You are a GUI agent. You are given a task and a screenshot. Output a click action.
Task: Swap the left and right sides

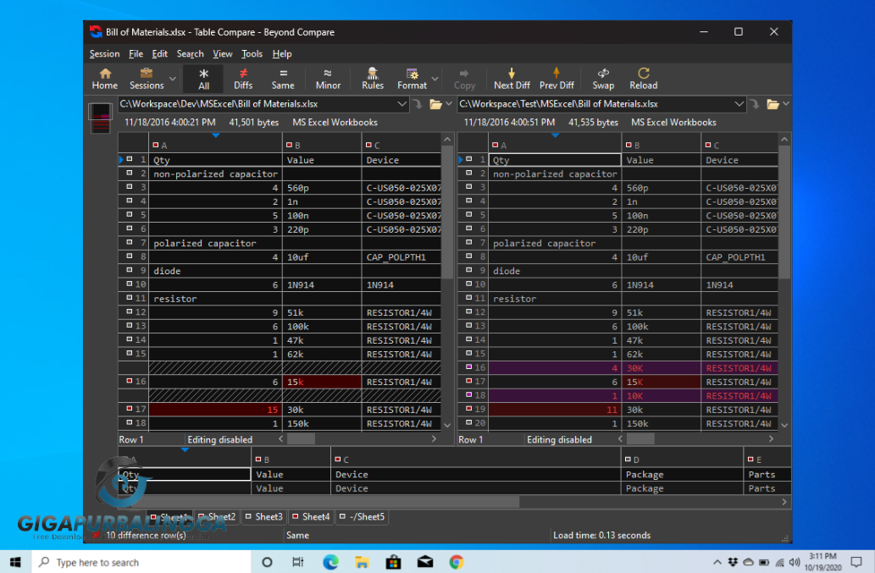click(x=603, y=79)
